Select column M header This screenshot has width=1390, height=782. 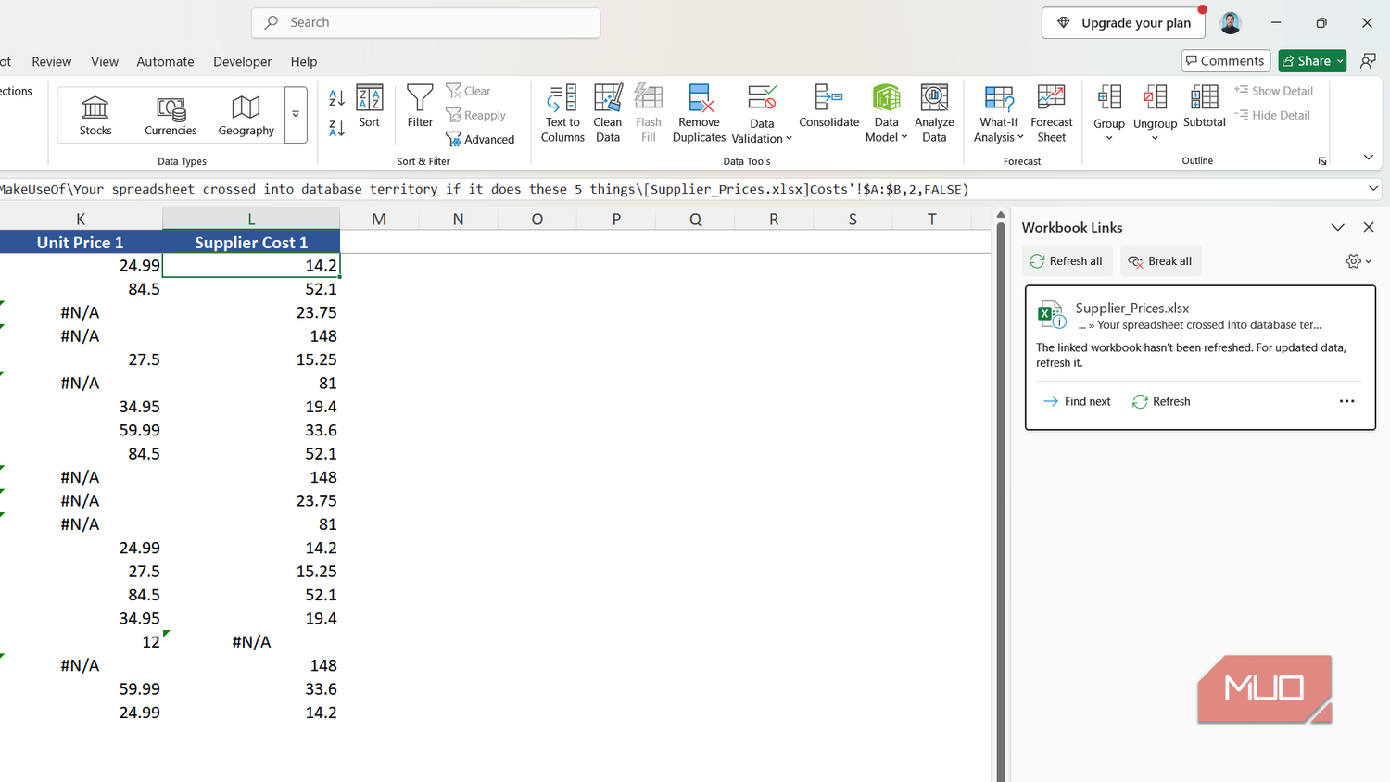(x=379, y=219)
